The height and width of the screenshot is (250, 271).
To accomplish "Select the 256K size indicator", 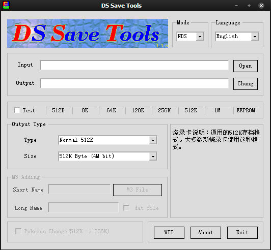I will [x=165, y=110].
